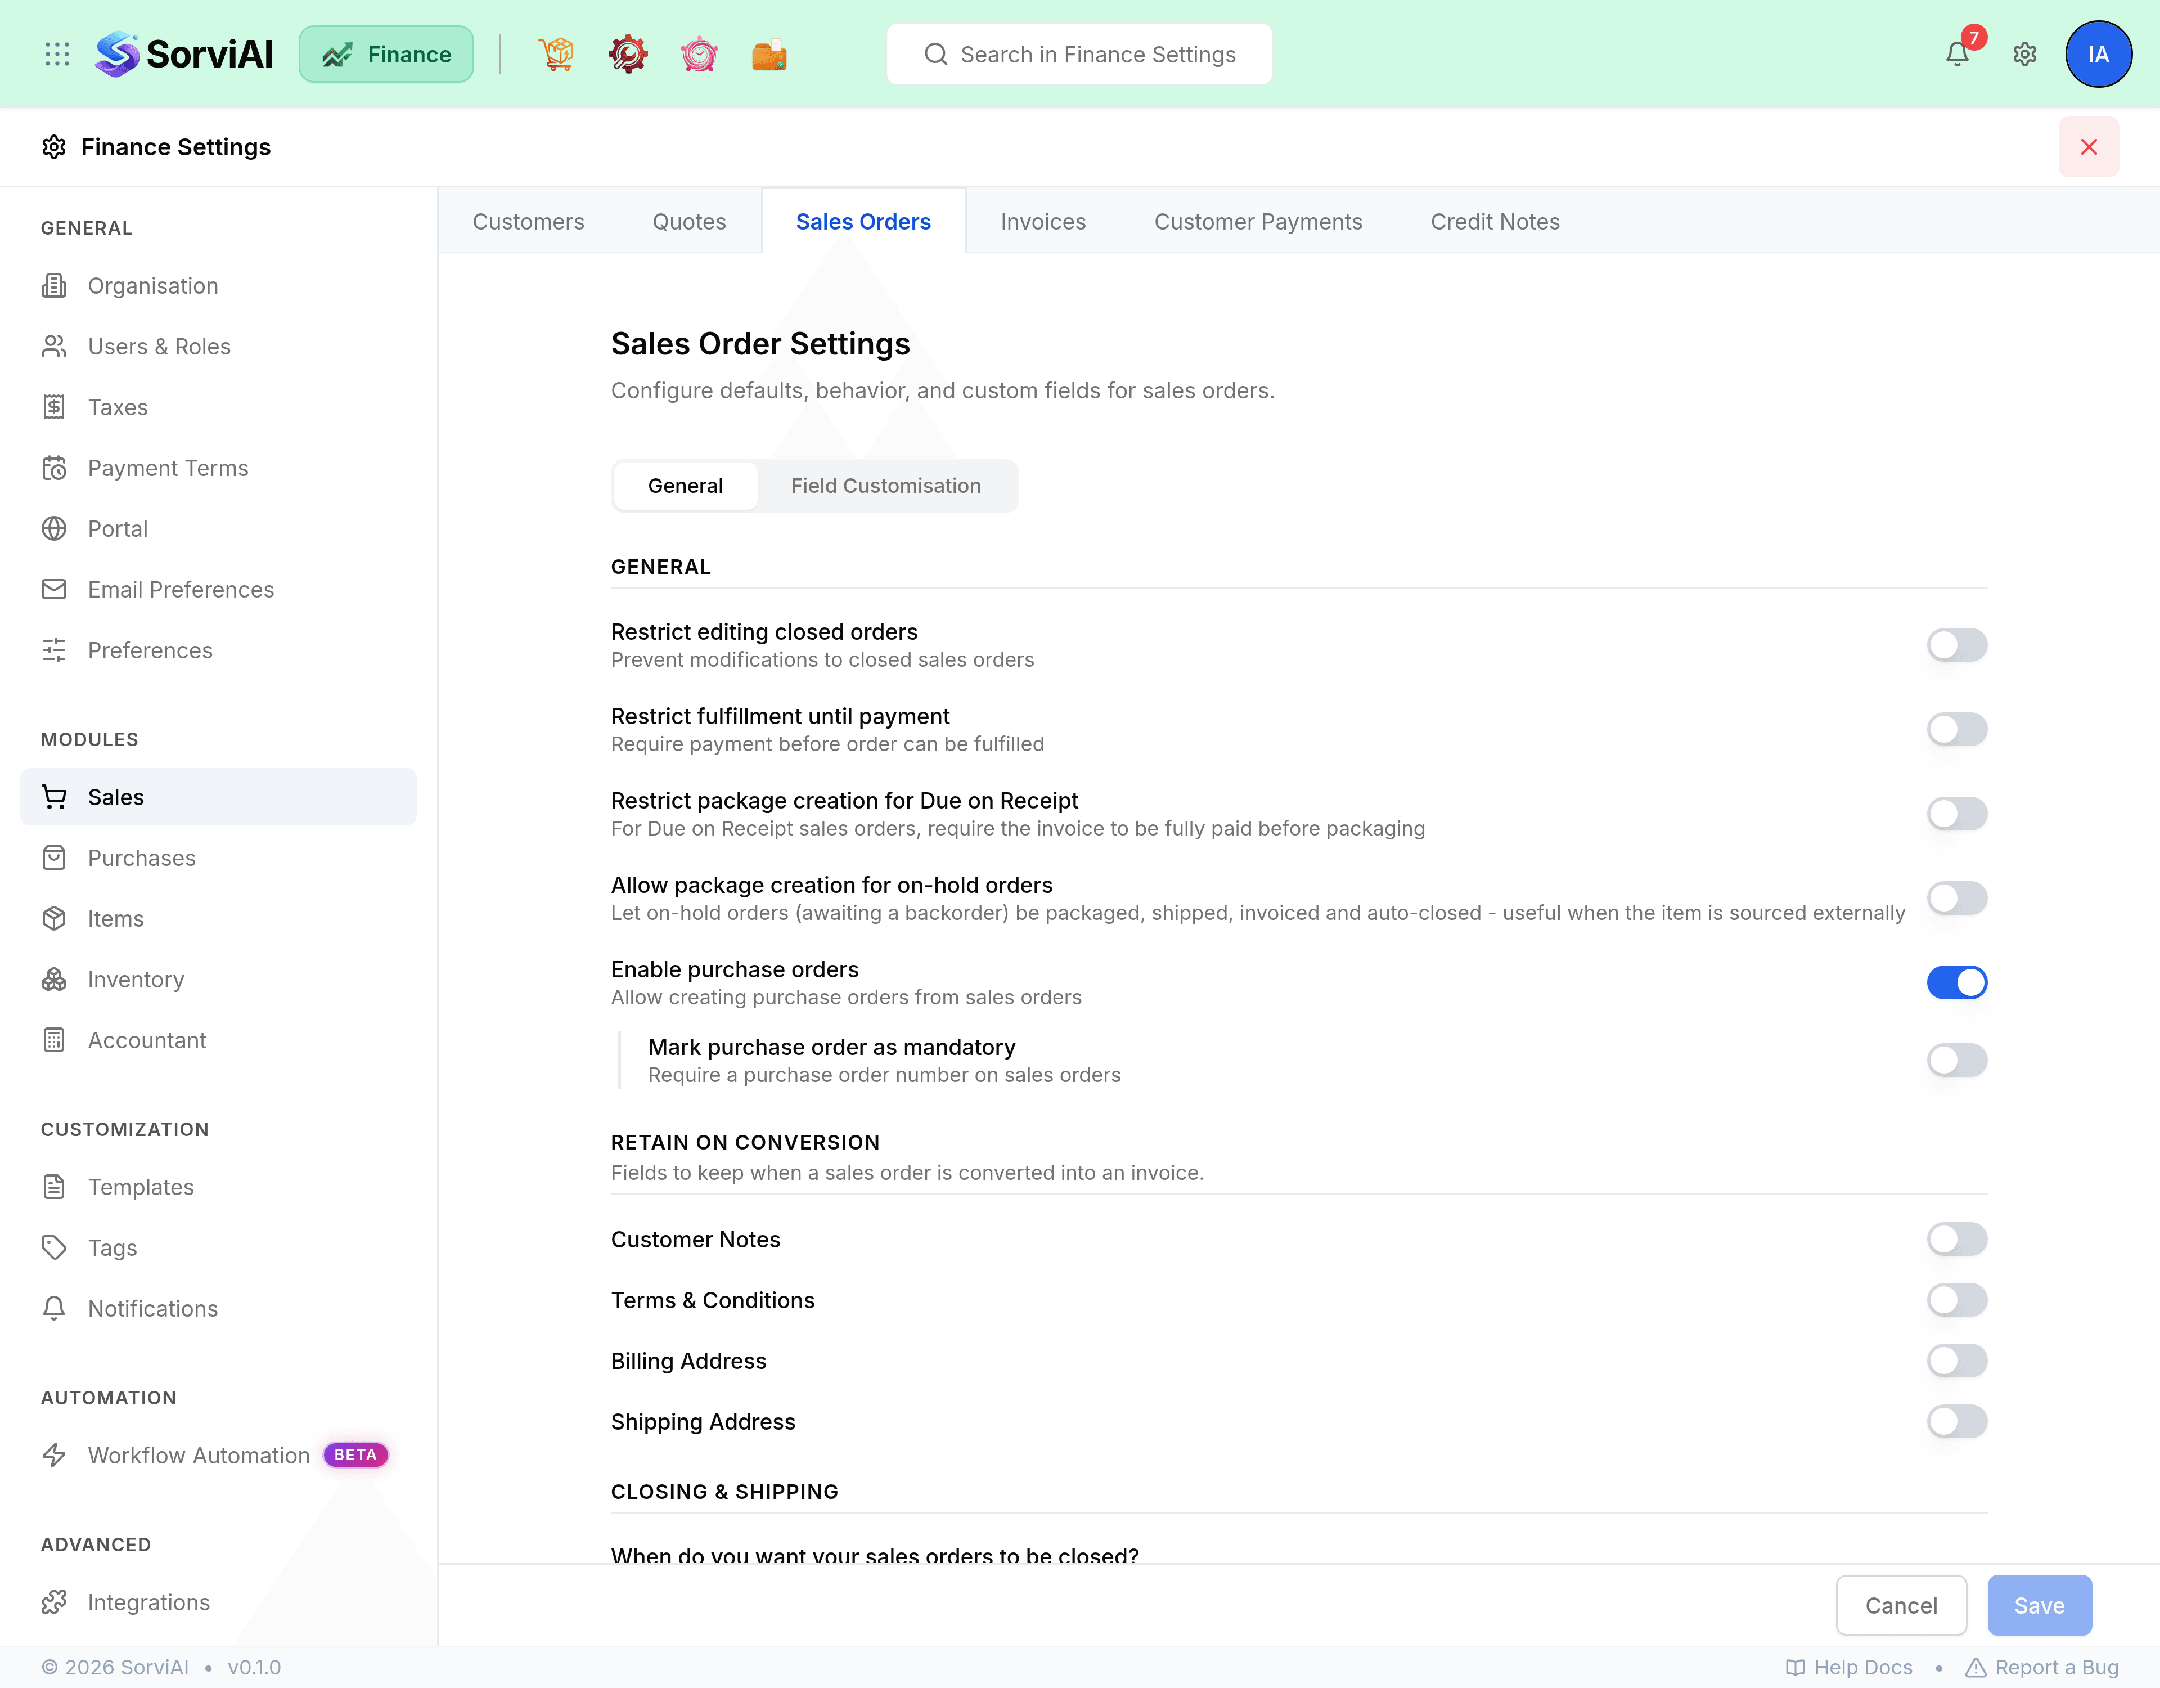
Task: Click the Organisation building icon
Action: 55,286
